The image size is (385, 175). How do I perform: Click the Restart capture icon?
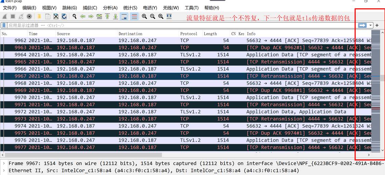(x=21, y=17)
